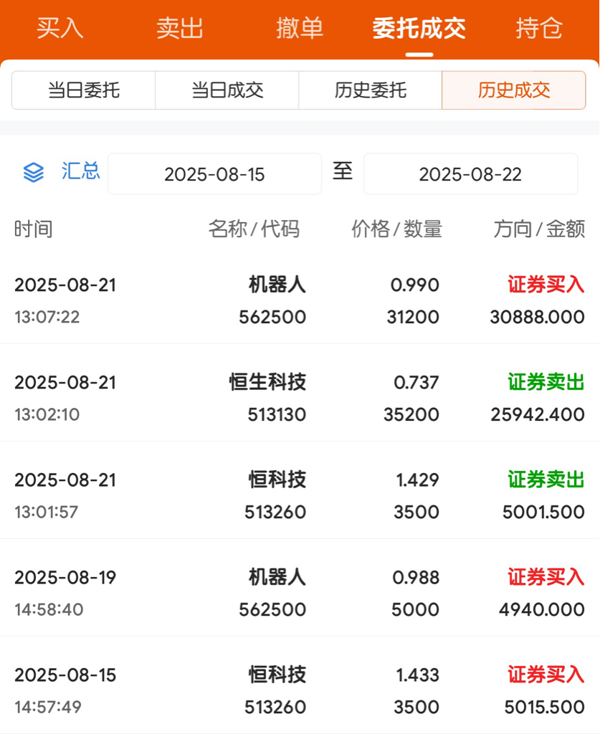Click price 0.988
This screenshot has height=734, width=600.
tap(416, 577)
